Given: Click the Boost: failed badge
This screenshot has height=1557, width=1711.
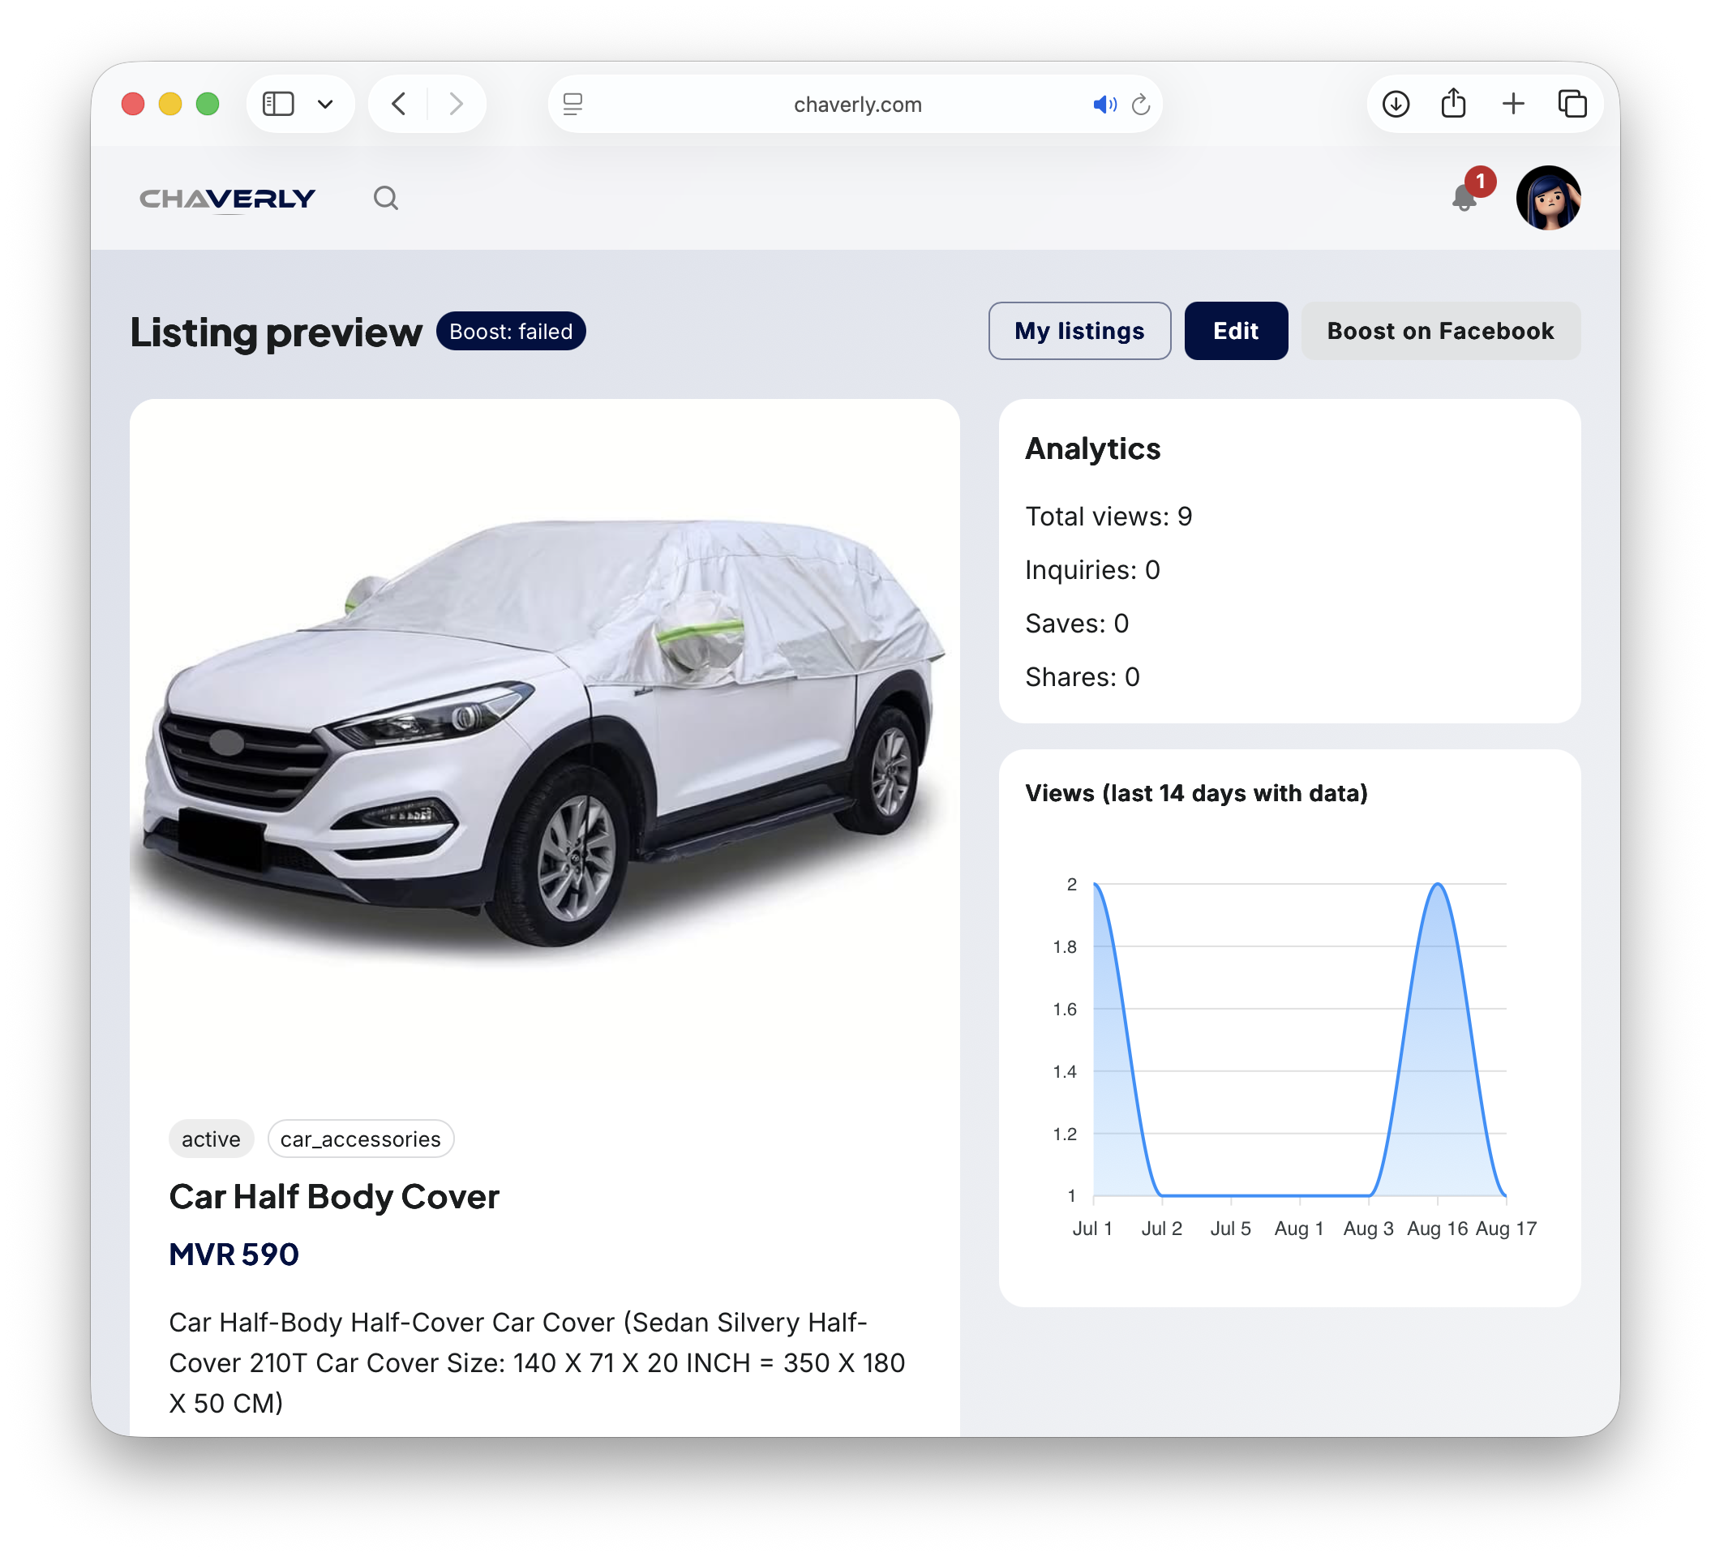Looking at the screenshot, I should click(x=511, y=331).
